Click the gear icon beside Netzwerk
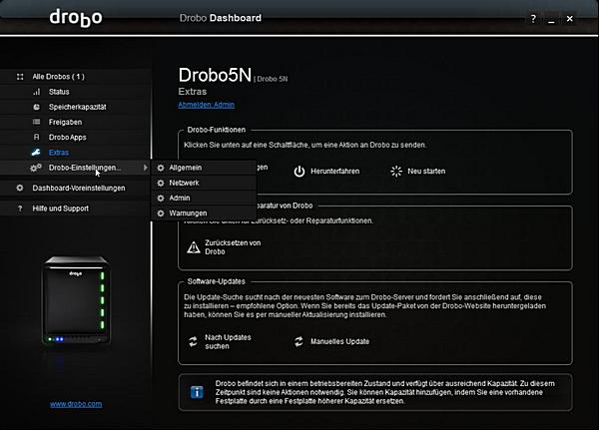The height and width of the screenshot is (430, 599). click(161, 183)
